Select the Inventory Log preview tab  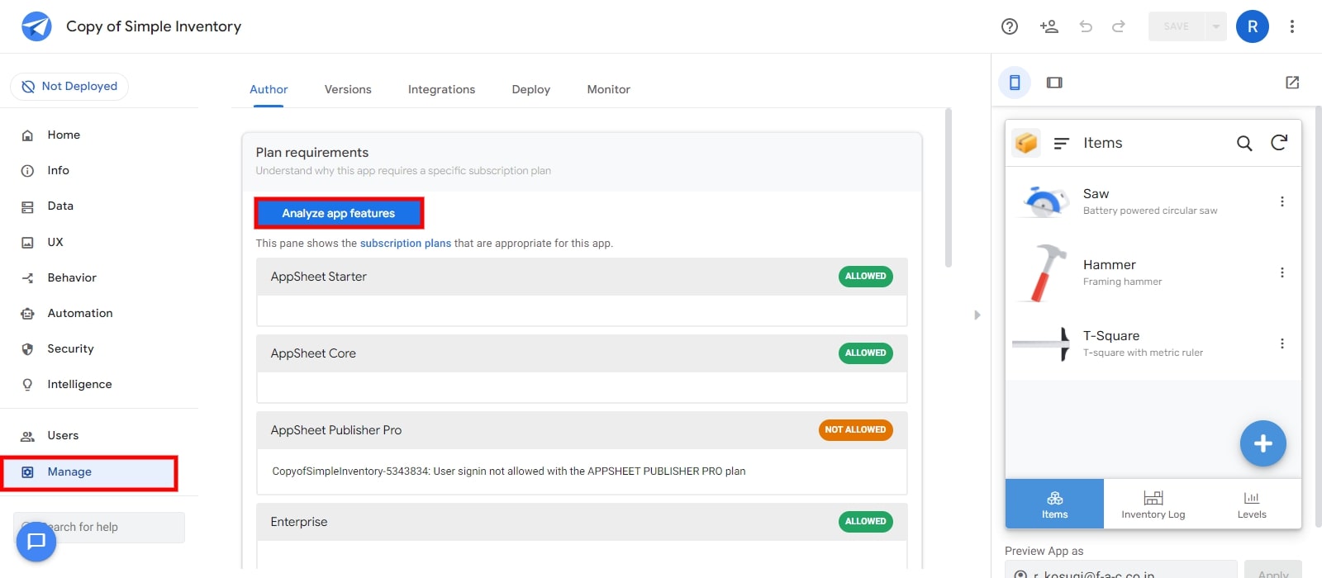click(x=1153, y=504)
